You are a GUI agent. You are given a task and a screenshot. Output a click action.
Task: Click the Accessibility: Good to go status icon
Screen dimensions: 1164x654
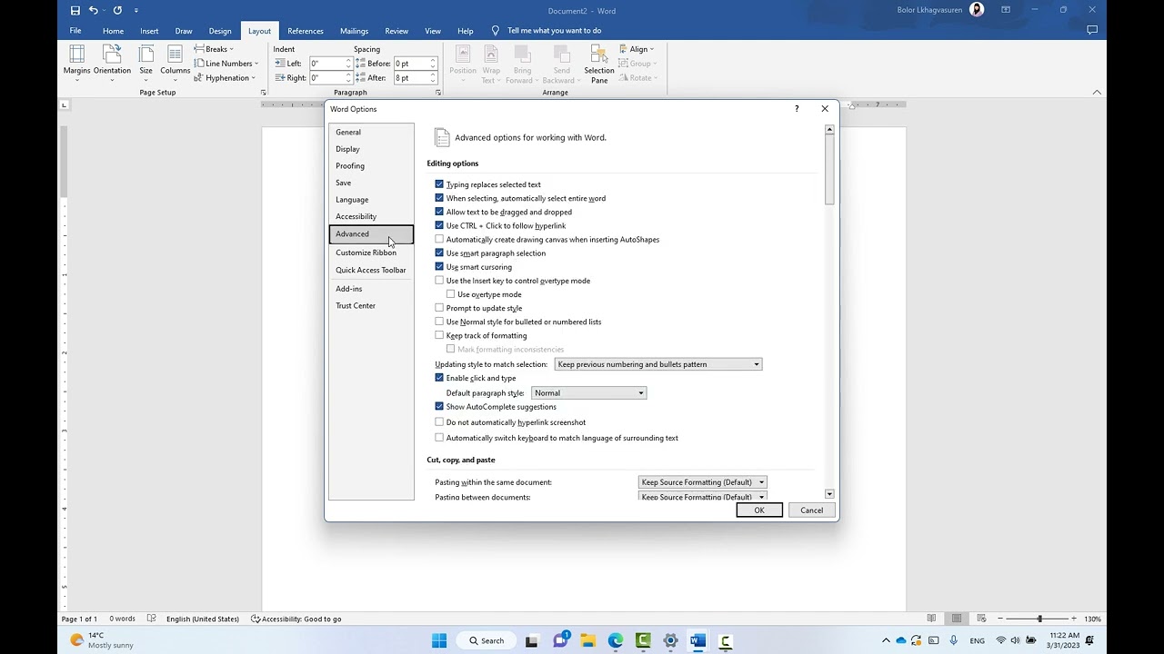(256, 619)
